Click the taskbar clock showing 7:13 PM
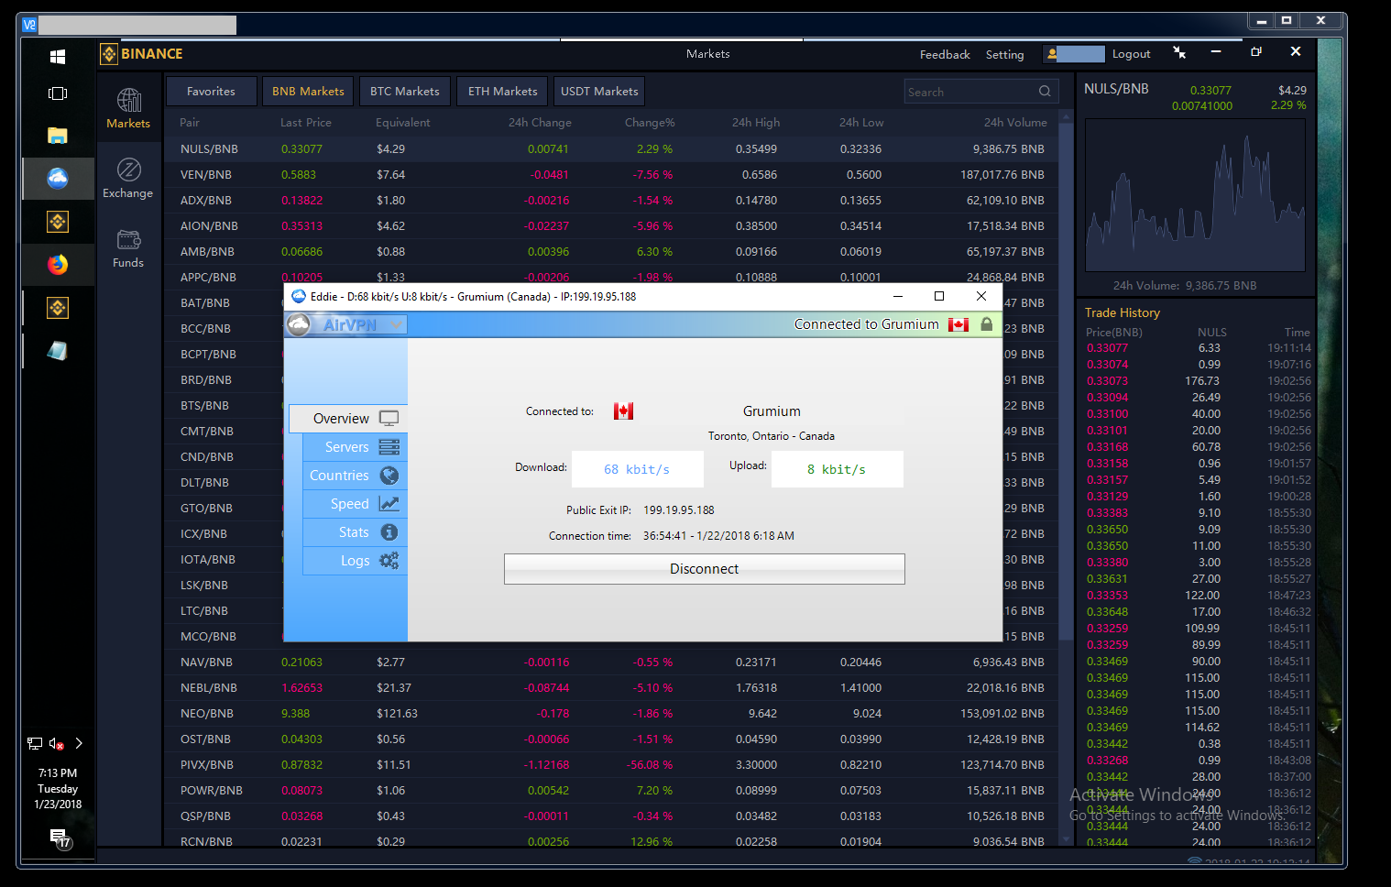 pyautogui.click(x=58, y=788)
